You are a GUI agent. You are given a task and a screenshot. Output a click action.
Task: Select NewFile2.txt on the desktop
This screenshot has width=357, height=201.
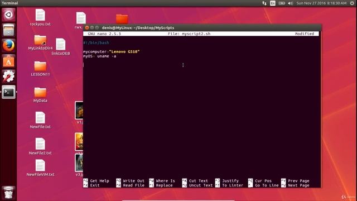pyautogui.click(x=40, y=146)
